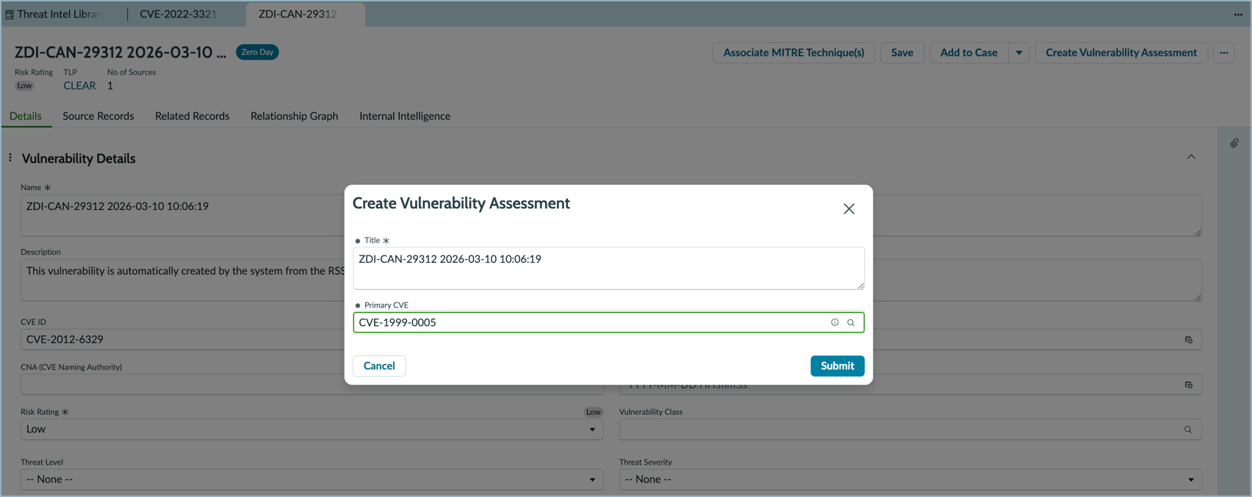1252x497 pixels.
Task: Click the Title text area resize handle
Action: point(860,286)
